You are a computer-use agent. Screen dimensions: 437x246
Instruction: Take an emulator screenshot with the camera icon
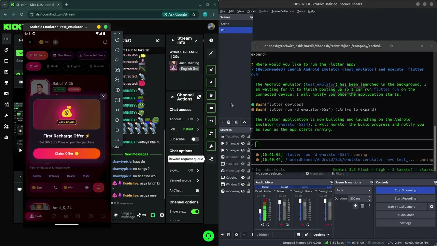[117, 70]
